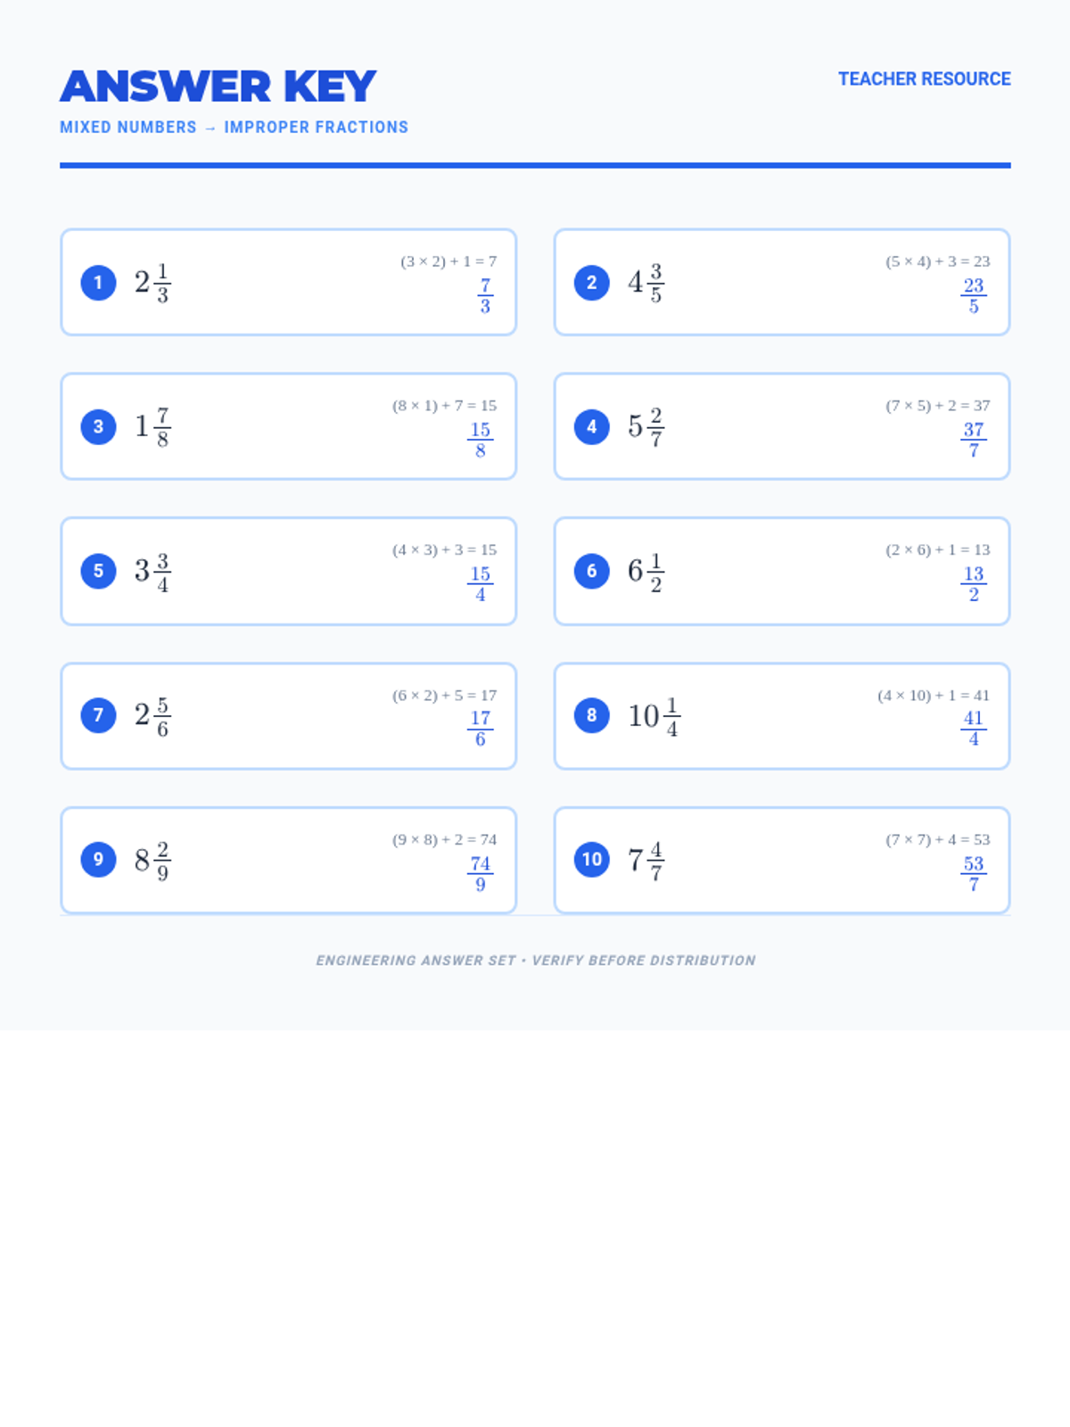Image resolution: width=1070 pixels, height=1427 pixels.
Task: Click the blue number 1 badge
Action: (x=98, y=283)
